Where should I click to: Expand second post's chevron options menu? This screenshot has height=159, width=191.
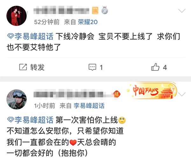pos(182,94)
